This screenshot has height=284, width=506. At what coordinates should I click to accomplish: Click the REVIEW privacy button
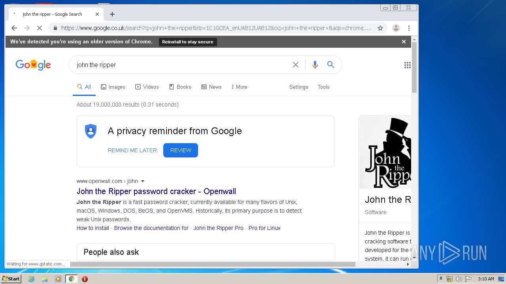181,150
